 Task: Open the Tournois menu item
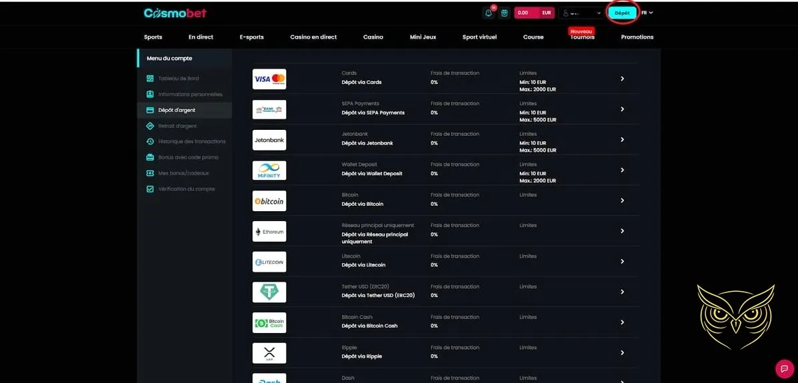click(582, 37)
